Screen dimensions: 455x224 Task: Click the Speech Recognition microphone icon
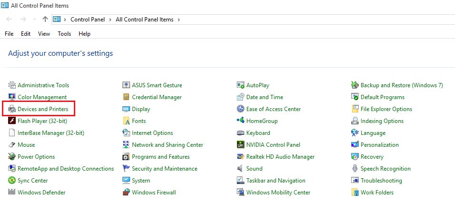(x=355, y=169)
